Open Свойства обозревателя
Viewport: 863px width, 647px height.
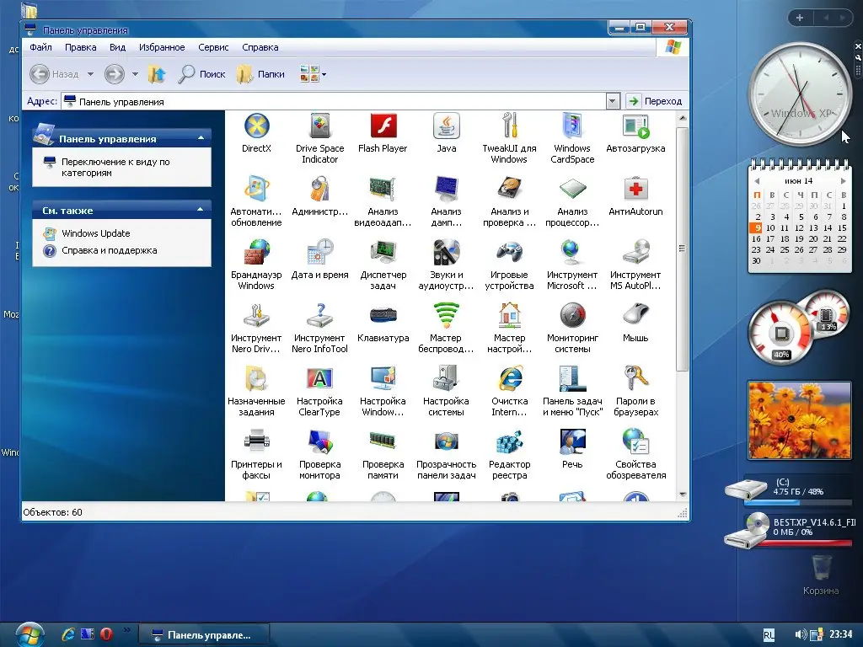pos(635,454)
